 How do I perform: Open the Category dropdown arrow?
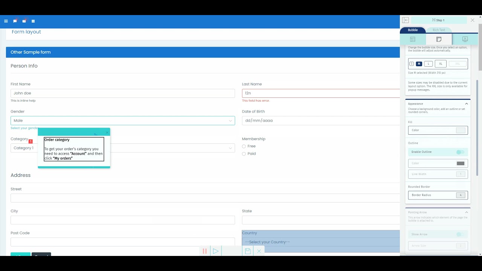click(x=230, y=148)
